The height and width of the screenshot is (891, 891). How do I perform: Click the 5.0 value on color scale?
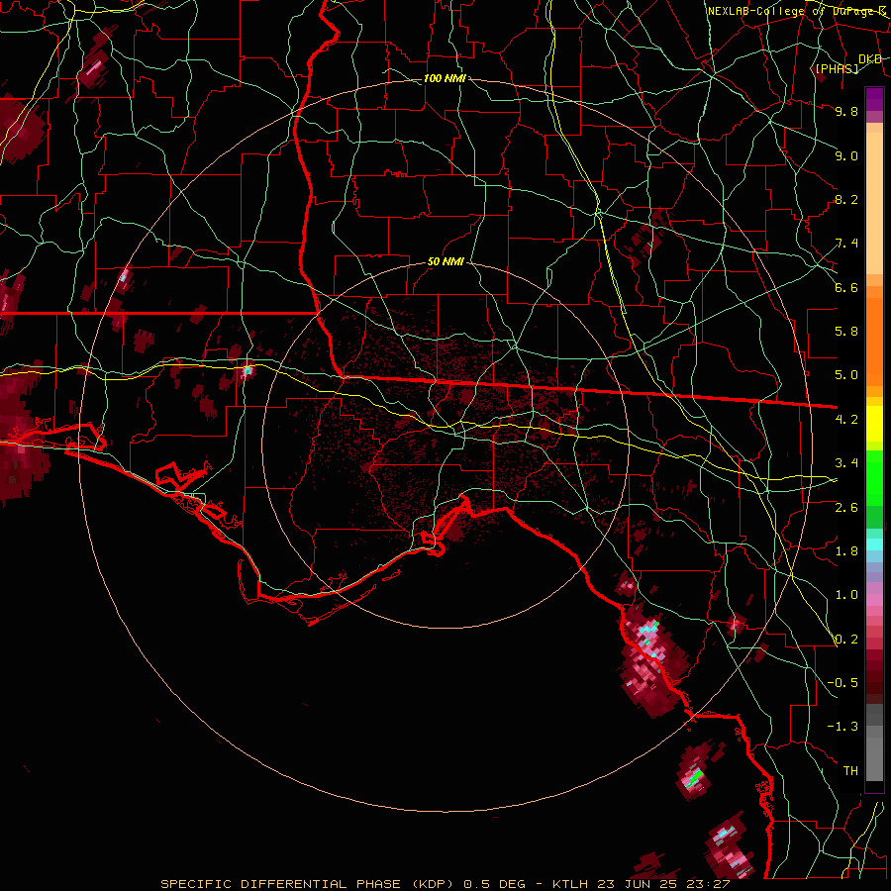pyautogui.click(x=846, y=375)
